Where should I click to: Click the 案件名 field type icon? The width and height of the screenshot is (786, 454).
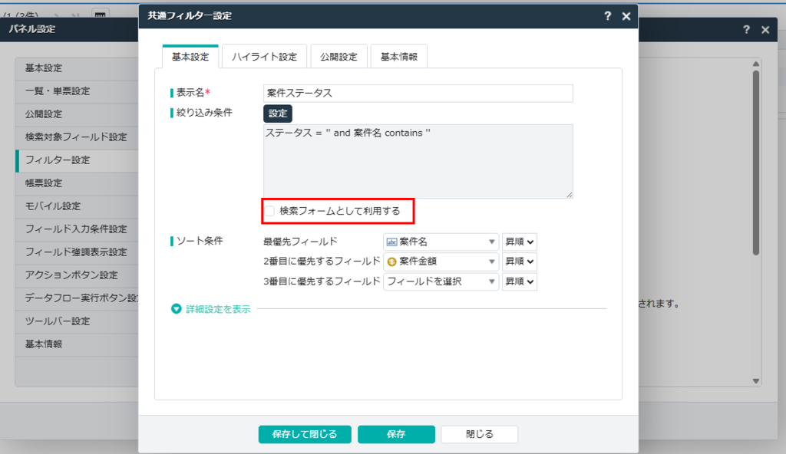(391, 242)
